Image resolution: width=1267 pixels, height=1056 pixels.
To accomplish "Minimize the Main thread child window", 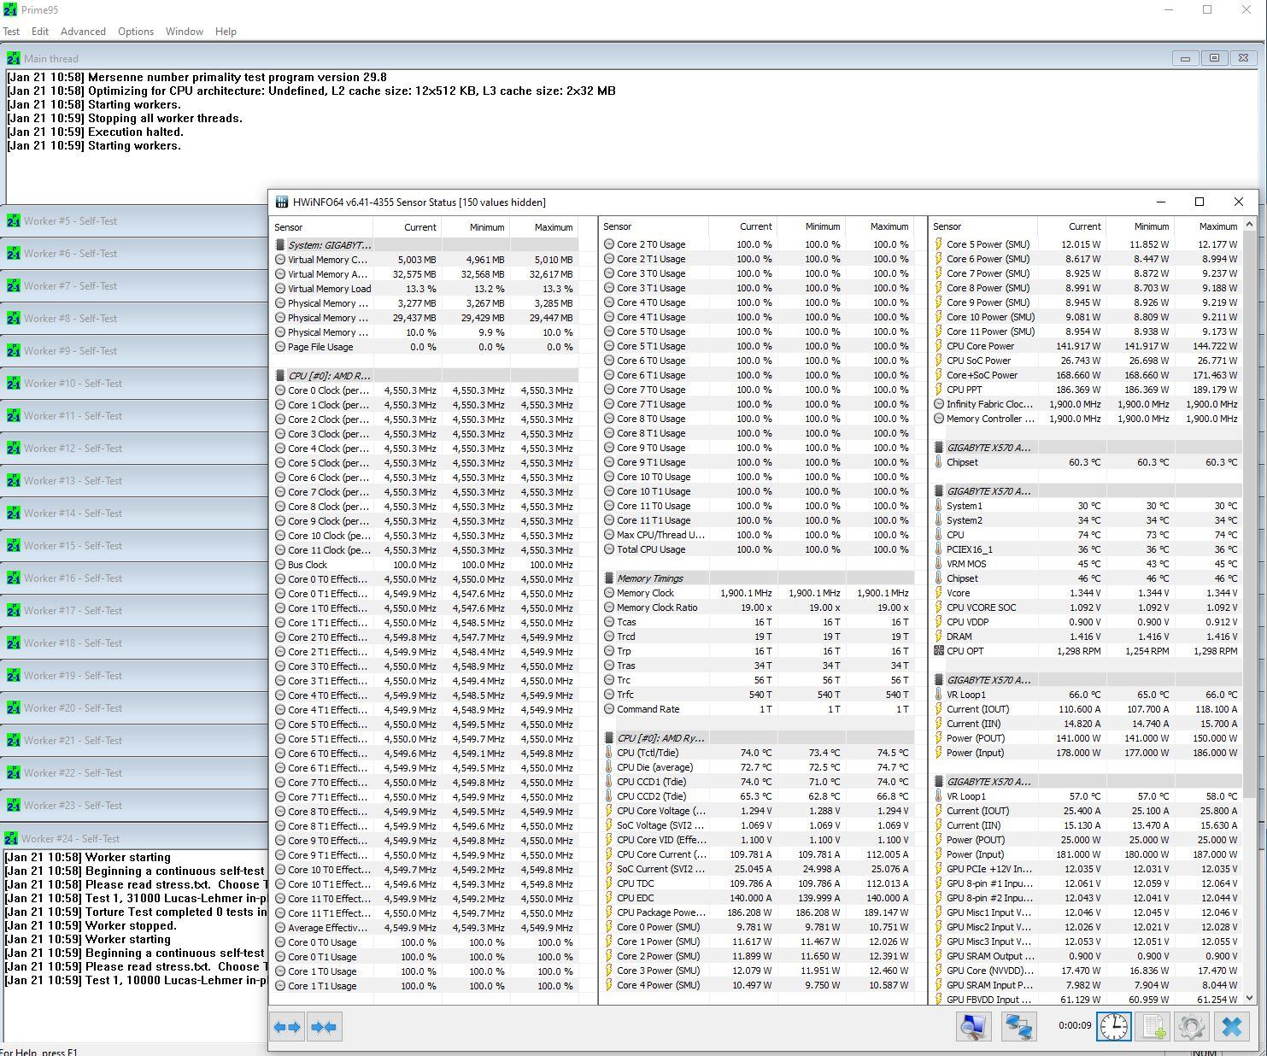I will (1185, 58).
